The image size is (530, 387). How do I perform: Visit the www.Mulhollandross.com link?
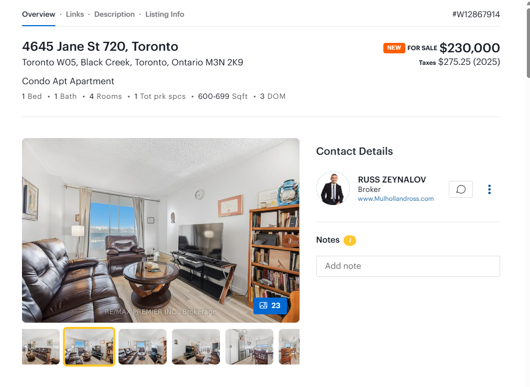pos(395,199)
